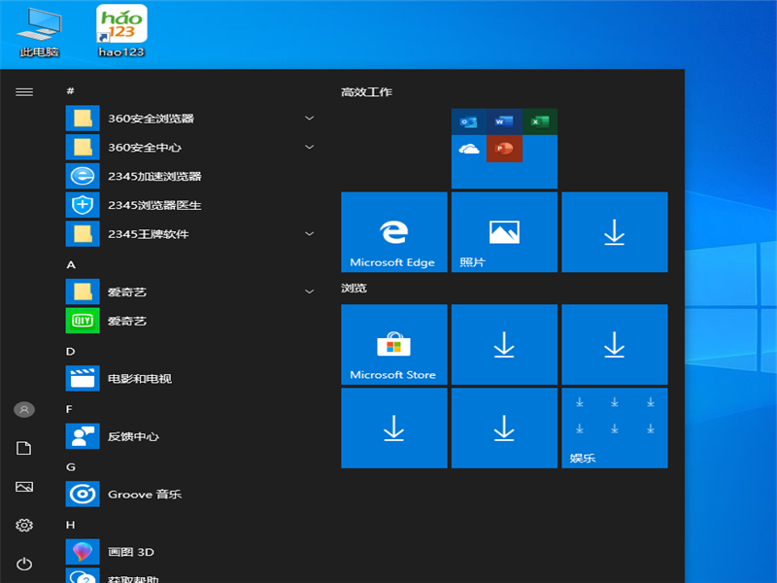Image resolution: width=777 pixels, height=583 pixels.
Task: Open the Word icon in Office tile
Action: tap(504, 122)
